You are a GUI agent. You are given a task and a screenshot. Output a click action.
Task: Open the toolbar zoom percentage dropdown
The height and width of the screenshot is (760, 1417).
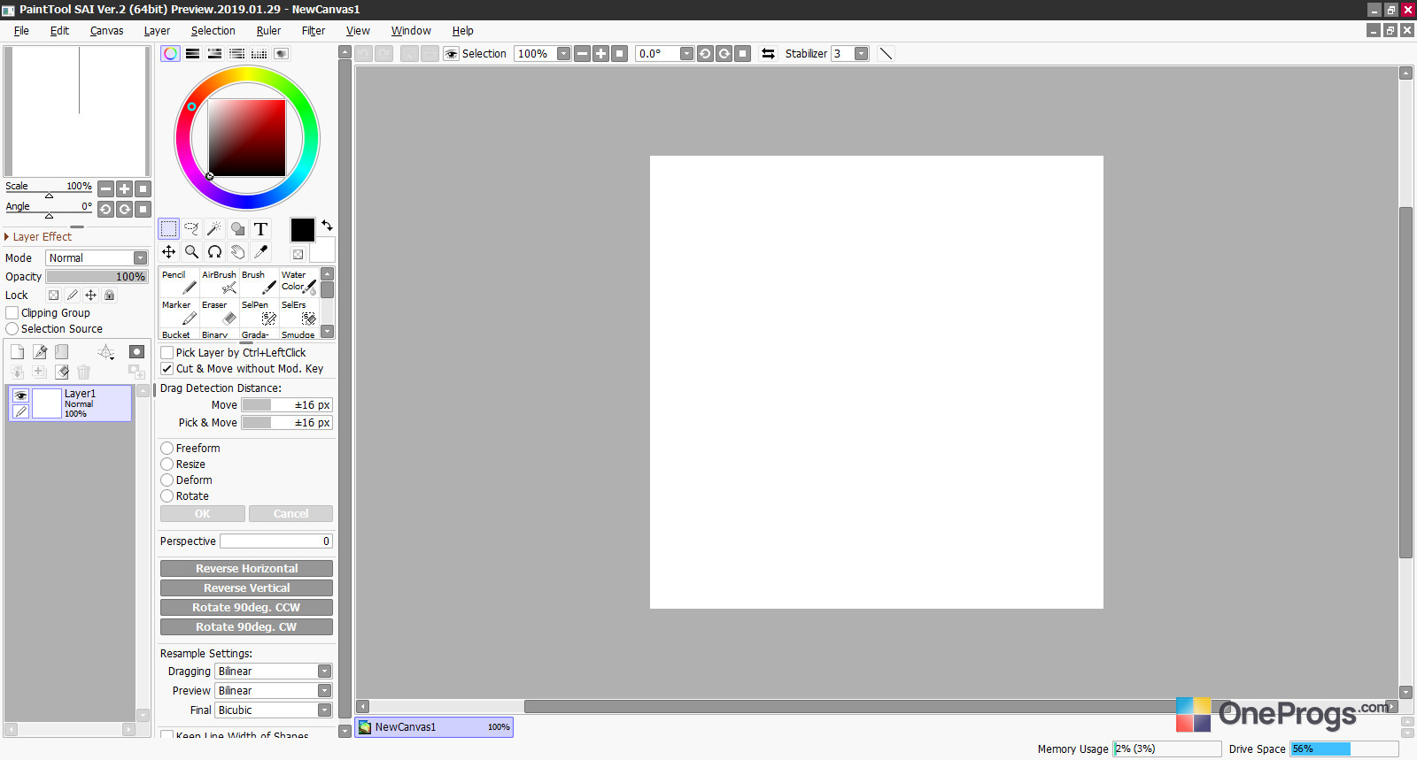pyautogui.click(x=563, y=54)
